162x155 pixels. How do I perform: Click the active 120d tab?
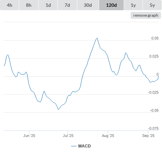coord(111,5)
